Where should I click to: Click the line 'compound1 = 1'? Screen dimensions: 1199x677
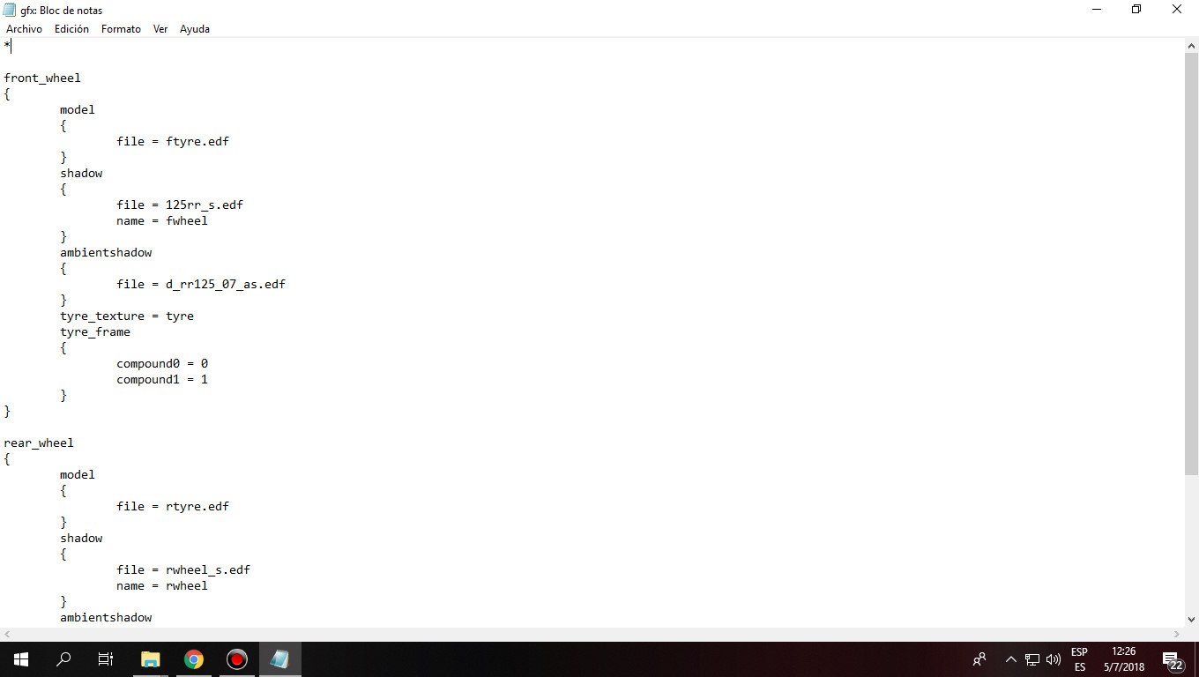(162, 379)
